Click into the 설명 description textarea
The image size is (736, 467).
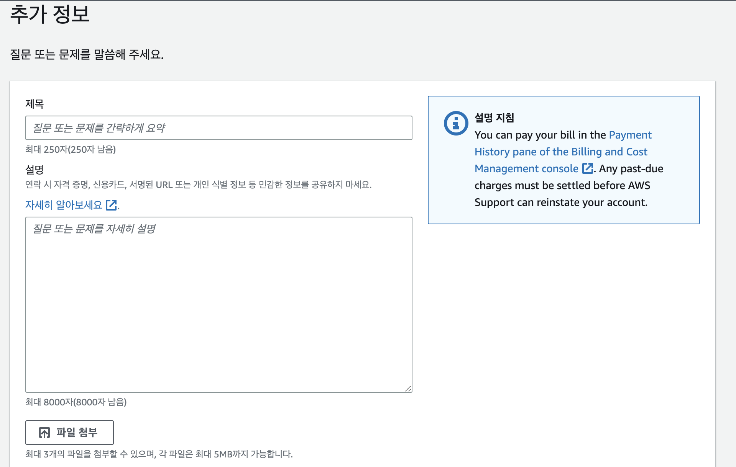pyautogui.click(x=219, y=304)
